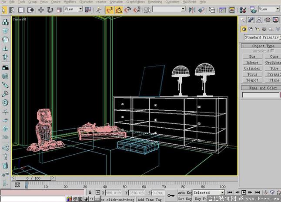This screenshot has width=281, height=202.
Task: Toggle Absolute transform type-in mode
Action: [x=98, y=192]
